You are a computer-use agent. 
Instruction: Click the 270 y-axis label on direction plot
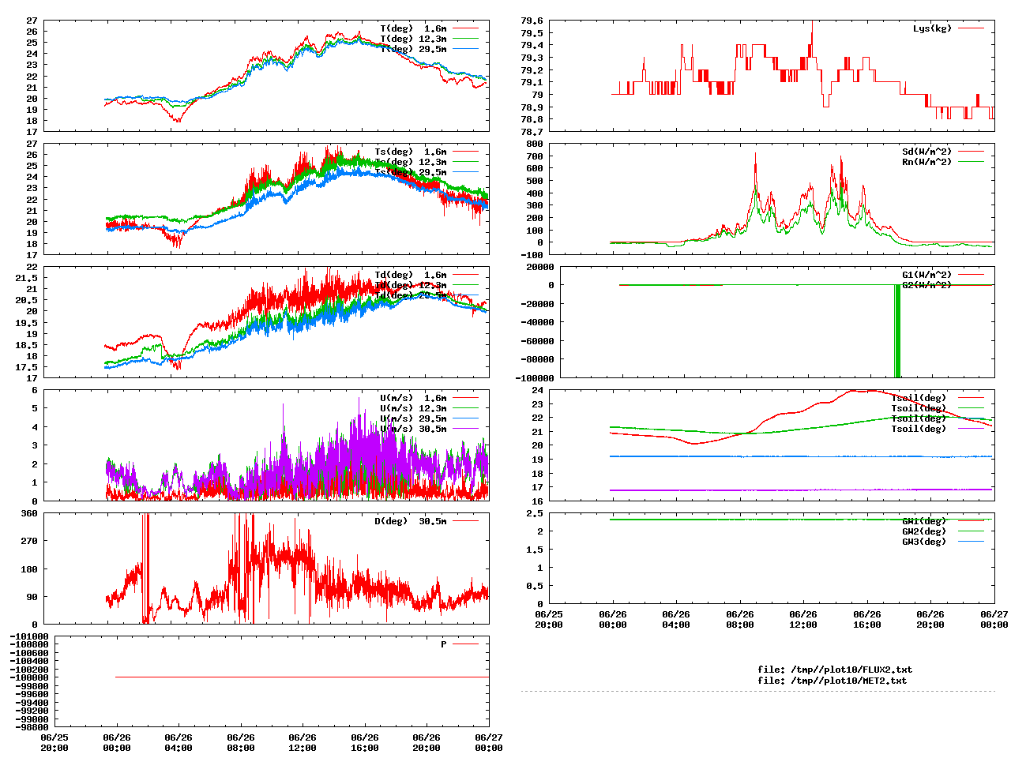[29, 541]
